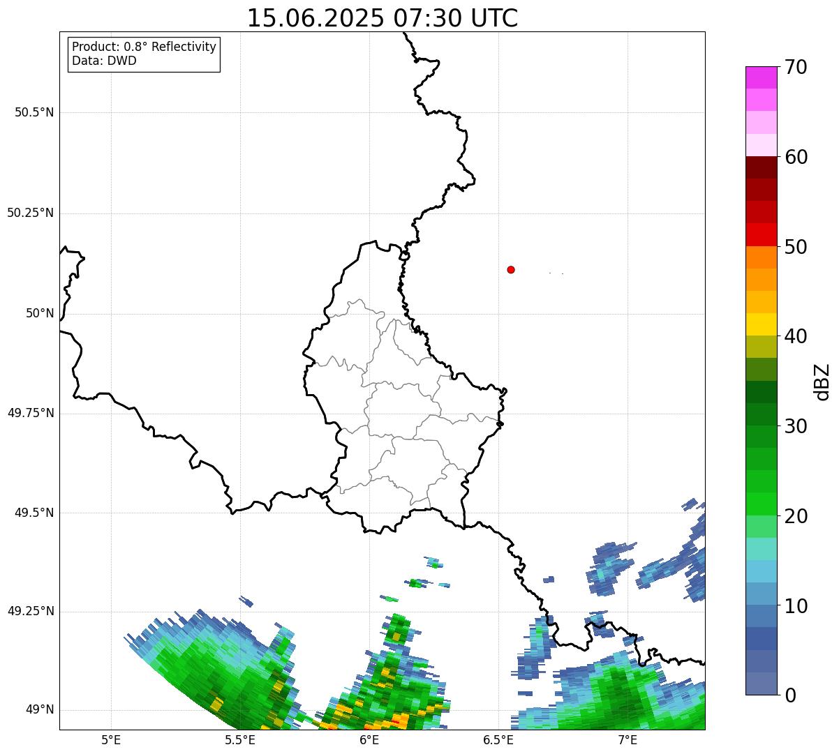The image size is (839, 754).
Task: Click the 50.25°N latitude label
Action: (x=31, y=213)
